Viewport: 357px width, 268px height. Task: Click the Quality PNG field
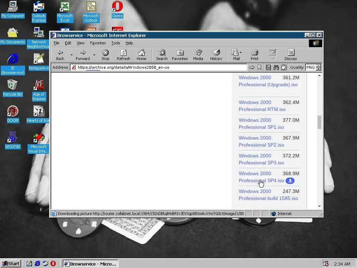click(x=311, y=67)
